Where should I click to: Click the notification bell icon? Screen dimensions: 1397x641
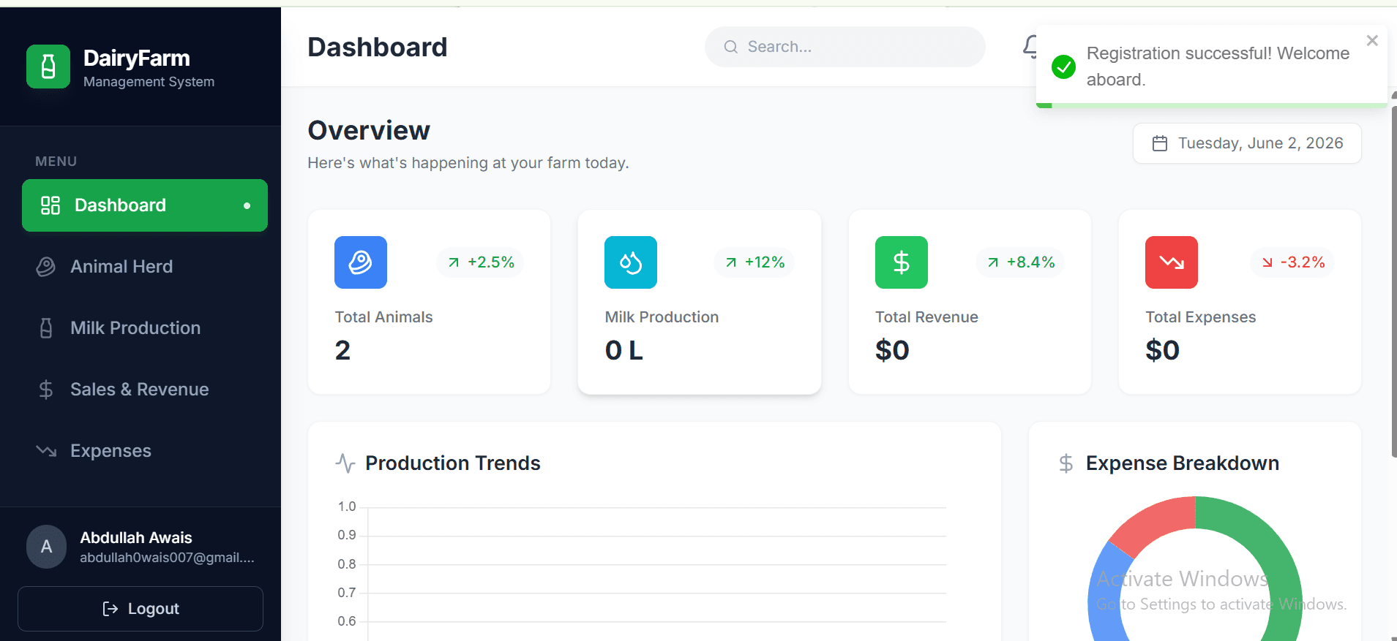(1030, 47)
